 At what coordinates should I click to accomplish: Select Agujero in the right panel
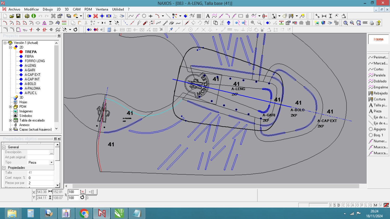[378, 129]
